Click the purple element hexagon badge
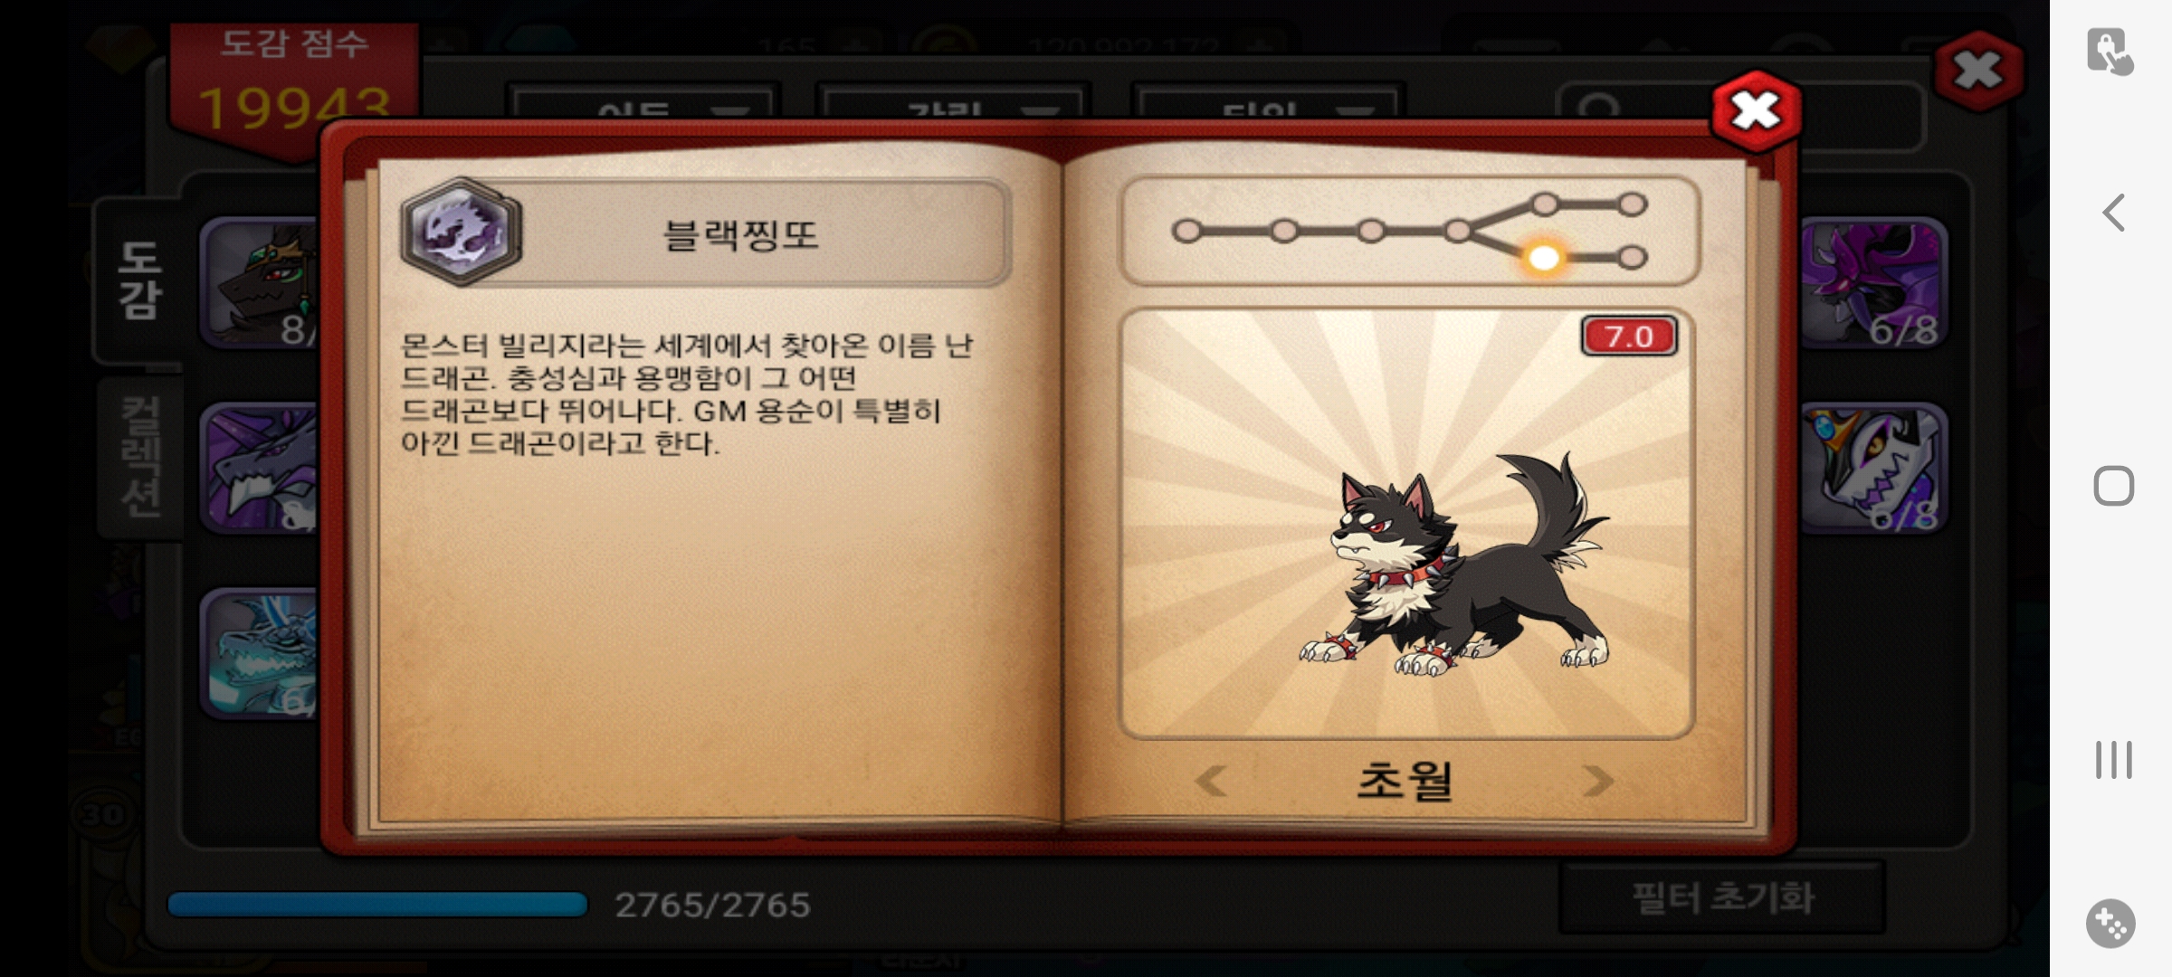 [462, 232]
